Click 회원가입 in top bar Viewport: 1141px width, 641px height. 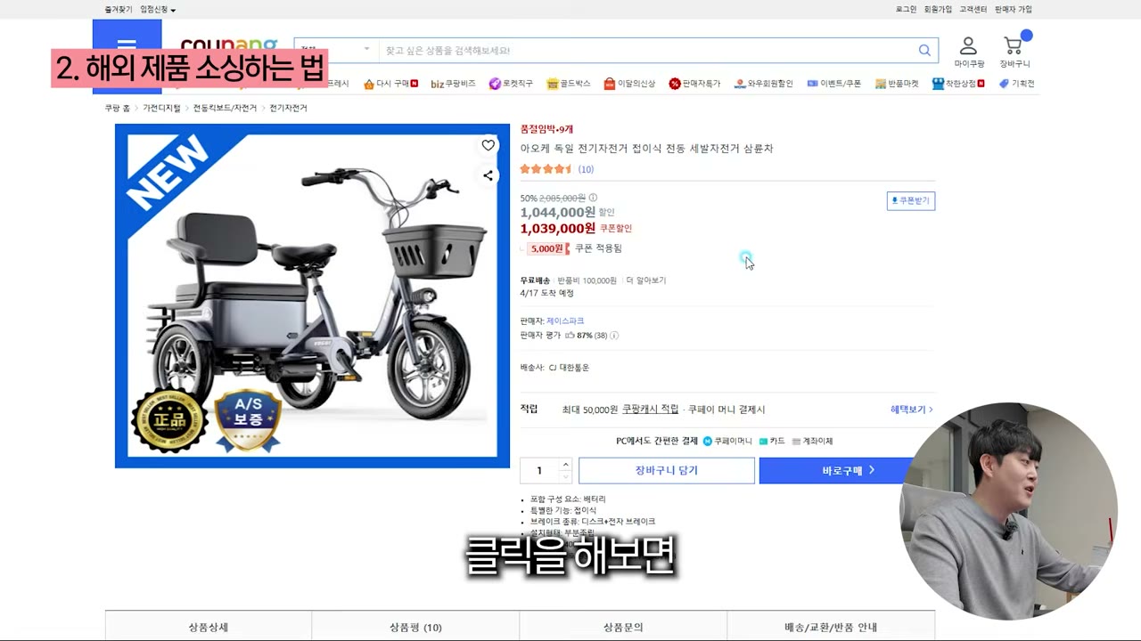[x=938, y=9]
